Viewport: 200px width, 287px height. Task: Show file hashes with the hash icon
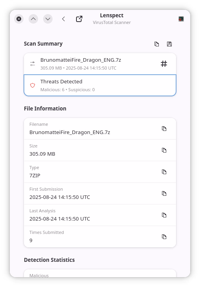click(164, 64)
